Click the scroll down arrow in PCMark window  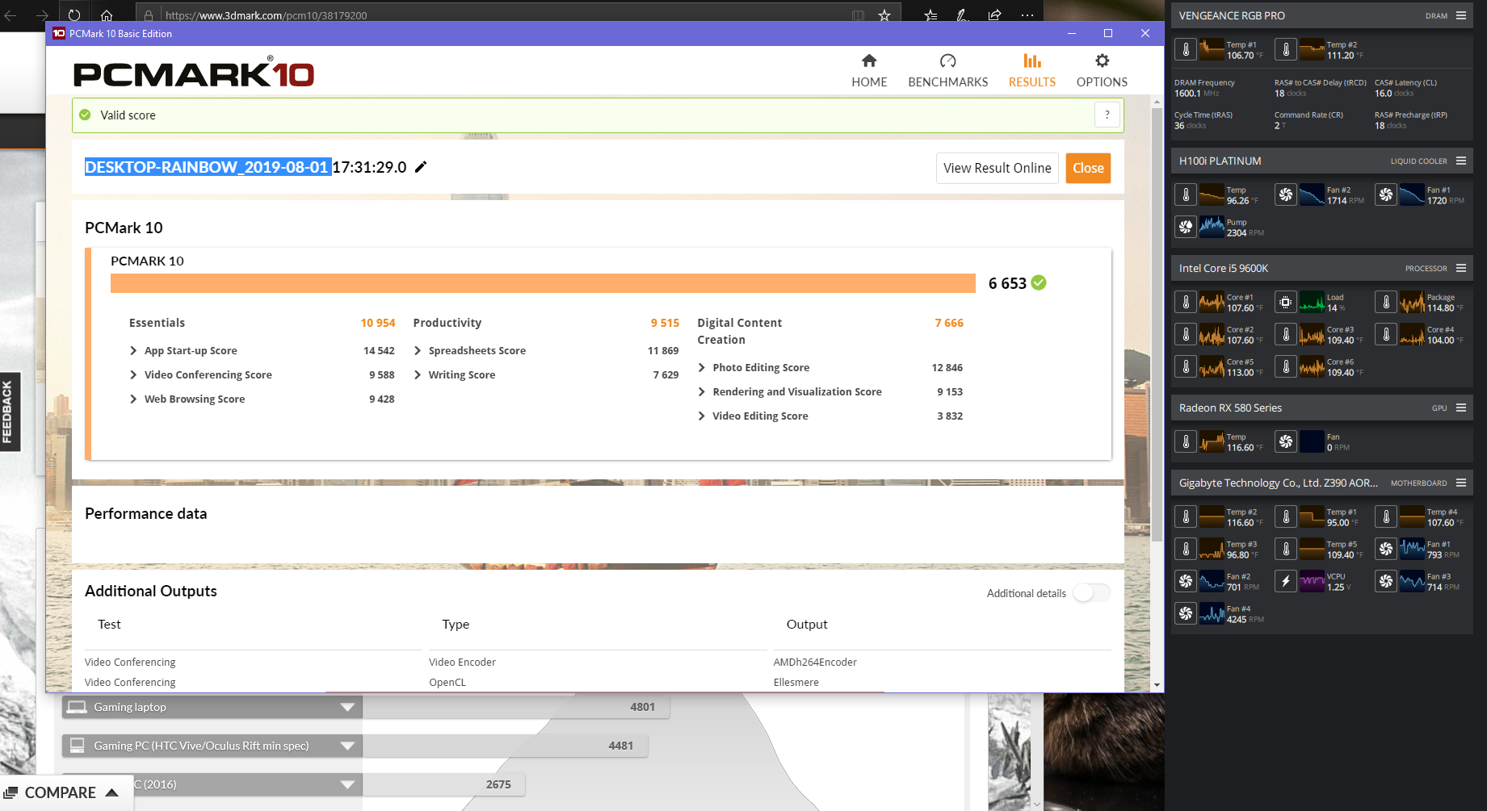[x=1157, y=684]
